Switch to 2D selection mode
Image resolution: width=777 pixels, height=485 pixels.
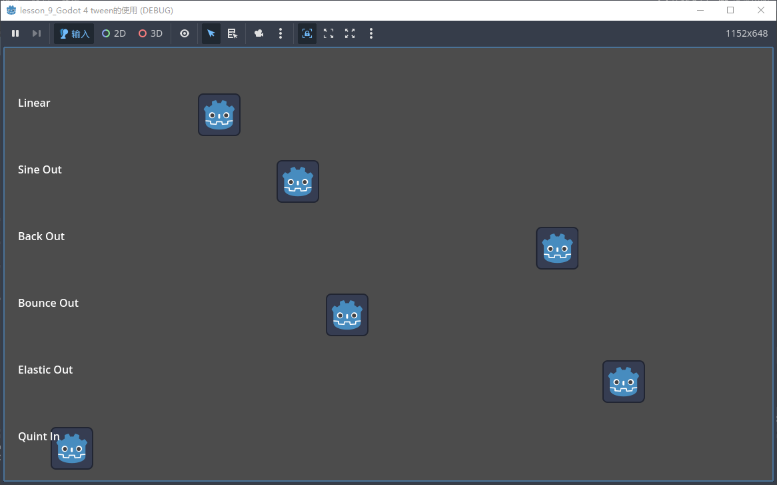[114, 33]
